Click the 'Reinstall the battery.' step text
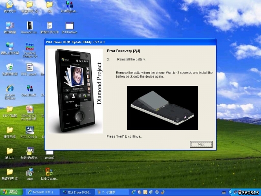261x196 pixels. (131, 59)
